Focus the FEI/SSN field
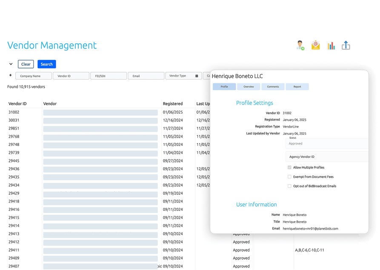The width and height of the screenshot is (380, 270). (109, 76)
